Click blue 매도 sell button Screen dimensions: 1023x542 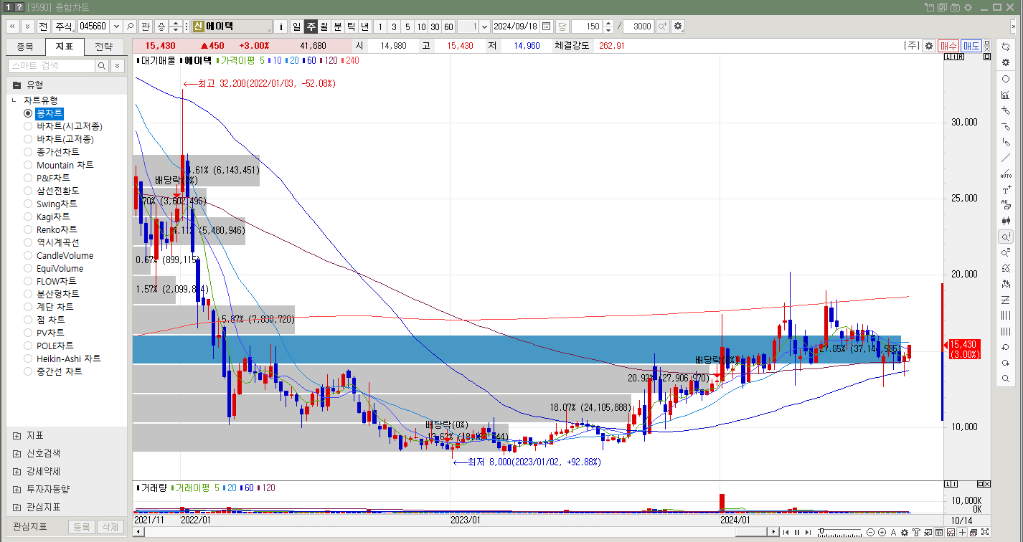tap(971, 45)
